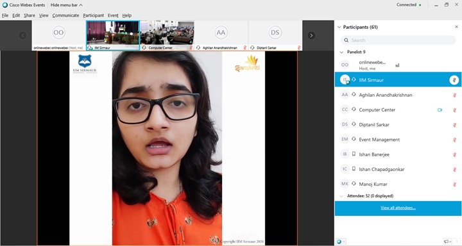Viewport: 462px width, 246px height.
Task: Click the EM avatar for Event Management
Action: pos(345,139)
